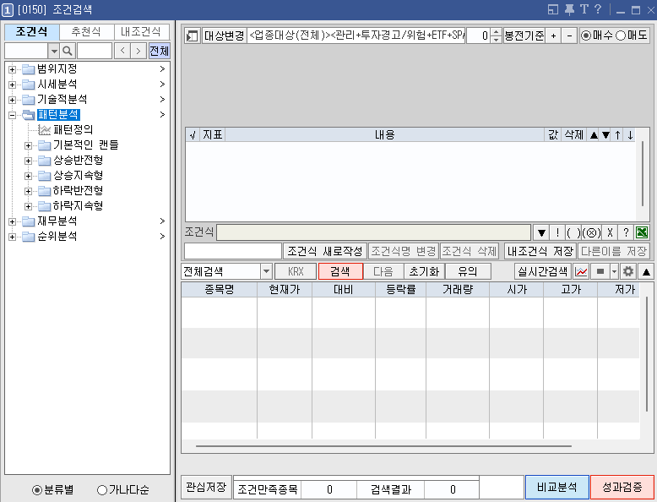The height and width of the screenshot is (502, 657).
Task: Click the gray square stop icon
Action: pyautogui.click(x=600, y=272)
